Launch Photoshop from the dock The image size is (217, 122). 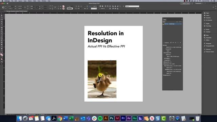[112, 118]
